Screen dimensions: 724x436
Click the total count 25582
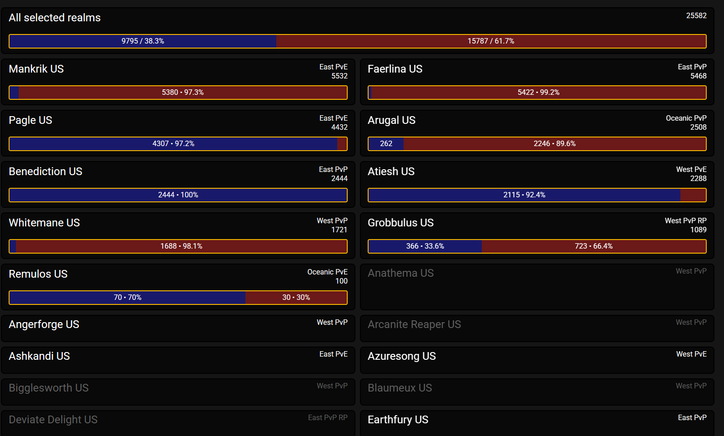[696, 15]
